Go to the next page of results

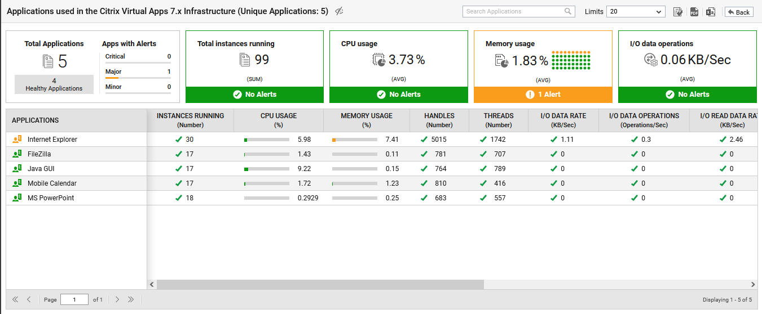[x=117, y=299]
